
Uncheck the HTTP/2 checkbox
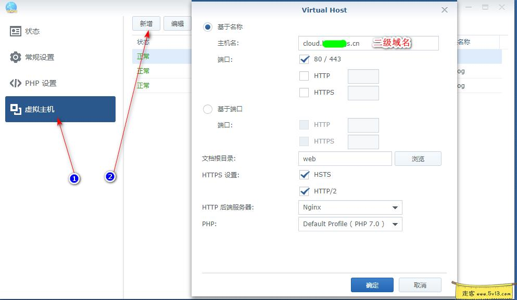click(305, 191)
